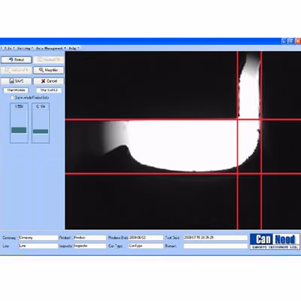Image resolution: width=301 pixels, height=301 pixels.
Task: Click the Company input field
Action: coord(38,238)
